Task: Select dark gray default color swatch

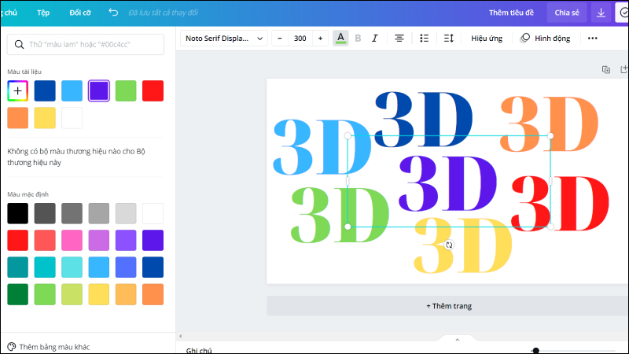Action: (x=45, y=213)
